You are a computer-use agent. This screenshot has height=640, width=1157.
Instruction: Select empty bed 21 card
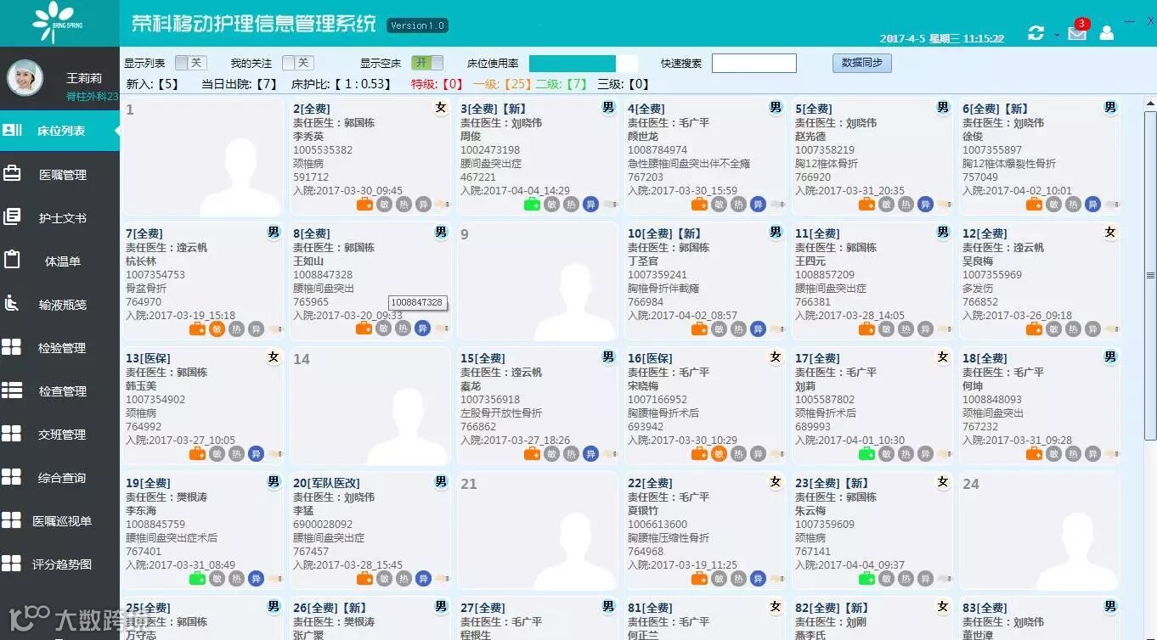(537, 531)
